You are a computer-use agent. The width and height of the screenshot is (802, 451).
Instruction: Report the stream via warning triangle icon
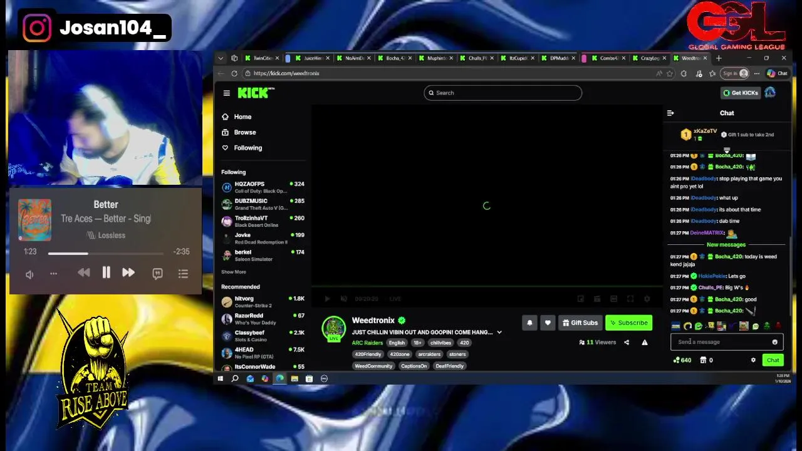(645, 343)
